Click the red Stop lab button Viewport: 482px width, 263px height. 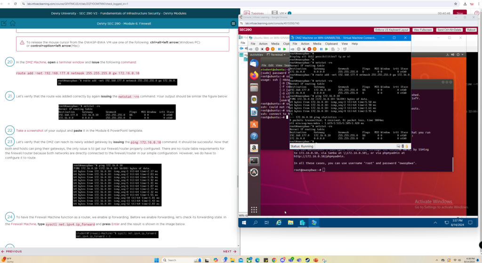[459, 13]
